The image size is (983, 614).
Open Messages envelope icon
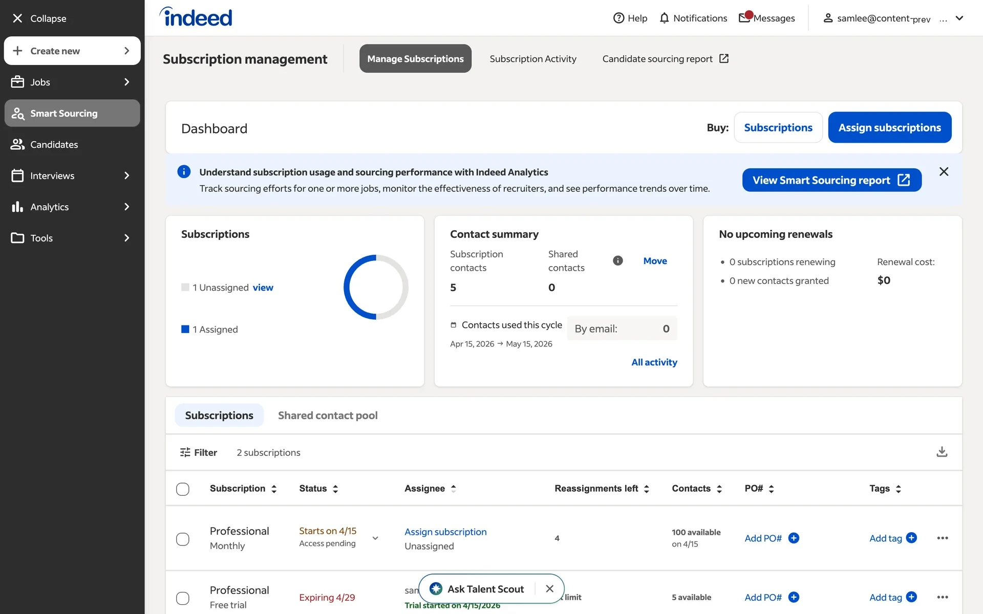pos(745,17)
